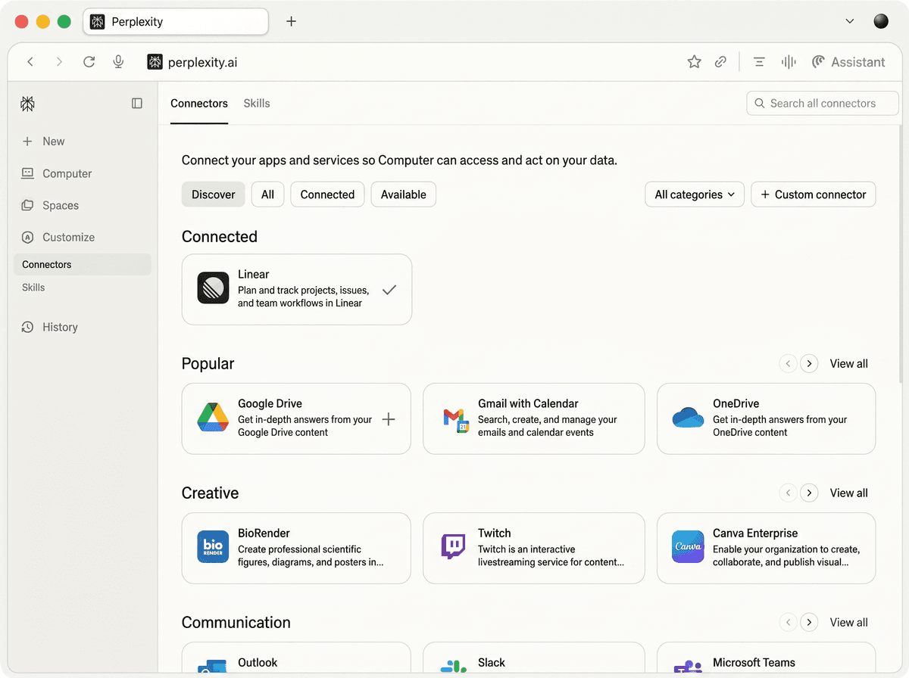Image resolution: width=909 pixels, height=678 pixels.
Task: Click the Canva Enterprise logo
Action: [x=688, y=547]
